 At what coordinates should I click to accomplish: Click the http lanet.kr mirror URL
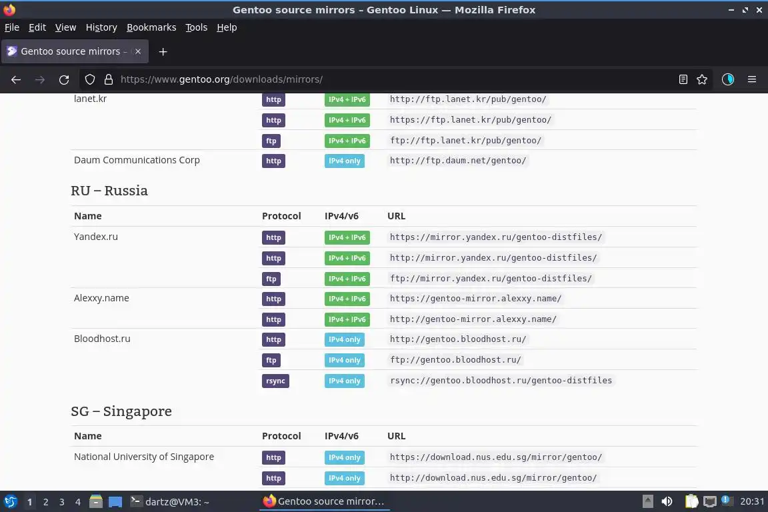click(468, 99)
